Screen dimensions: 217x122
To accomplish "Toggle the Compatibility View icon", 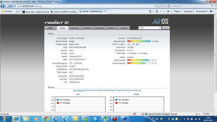I will pos(158,6).
